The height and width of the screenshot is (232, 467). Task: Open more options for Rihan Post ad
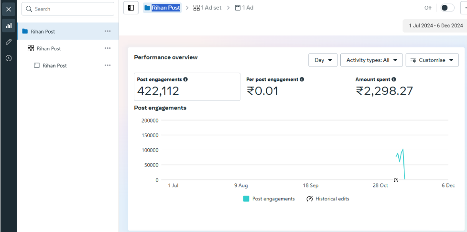[x=108, y=66]
